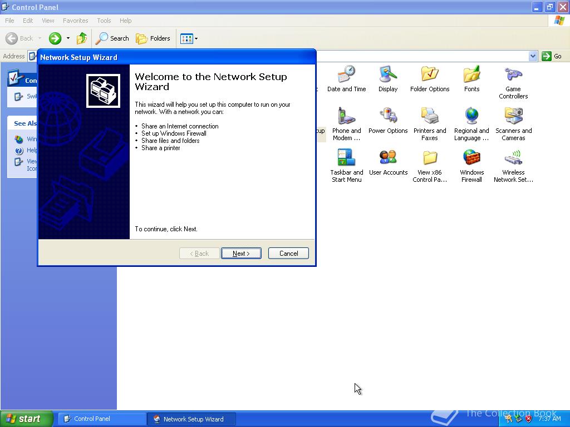Open the Tools menu
This screenshot has height=427, width=570.
point(104,21)
